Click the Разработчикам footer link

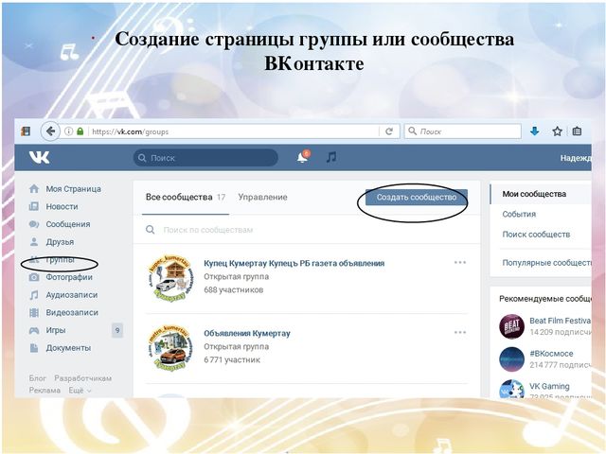tap(82, 378)
